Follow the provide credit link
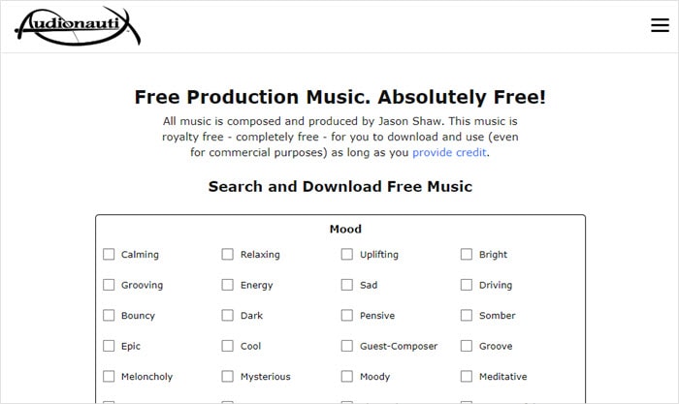This screenshot has height=404, width=679. pyautogui.click(x=450, y=152)
